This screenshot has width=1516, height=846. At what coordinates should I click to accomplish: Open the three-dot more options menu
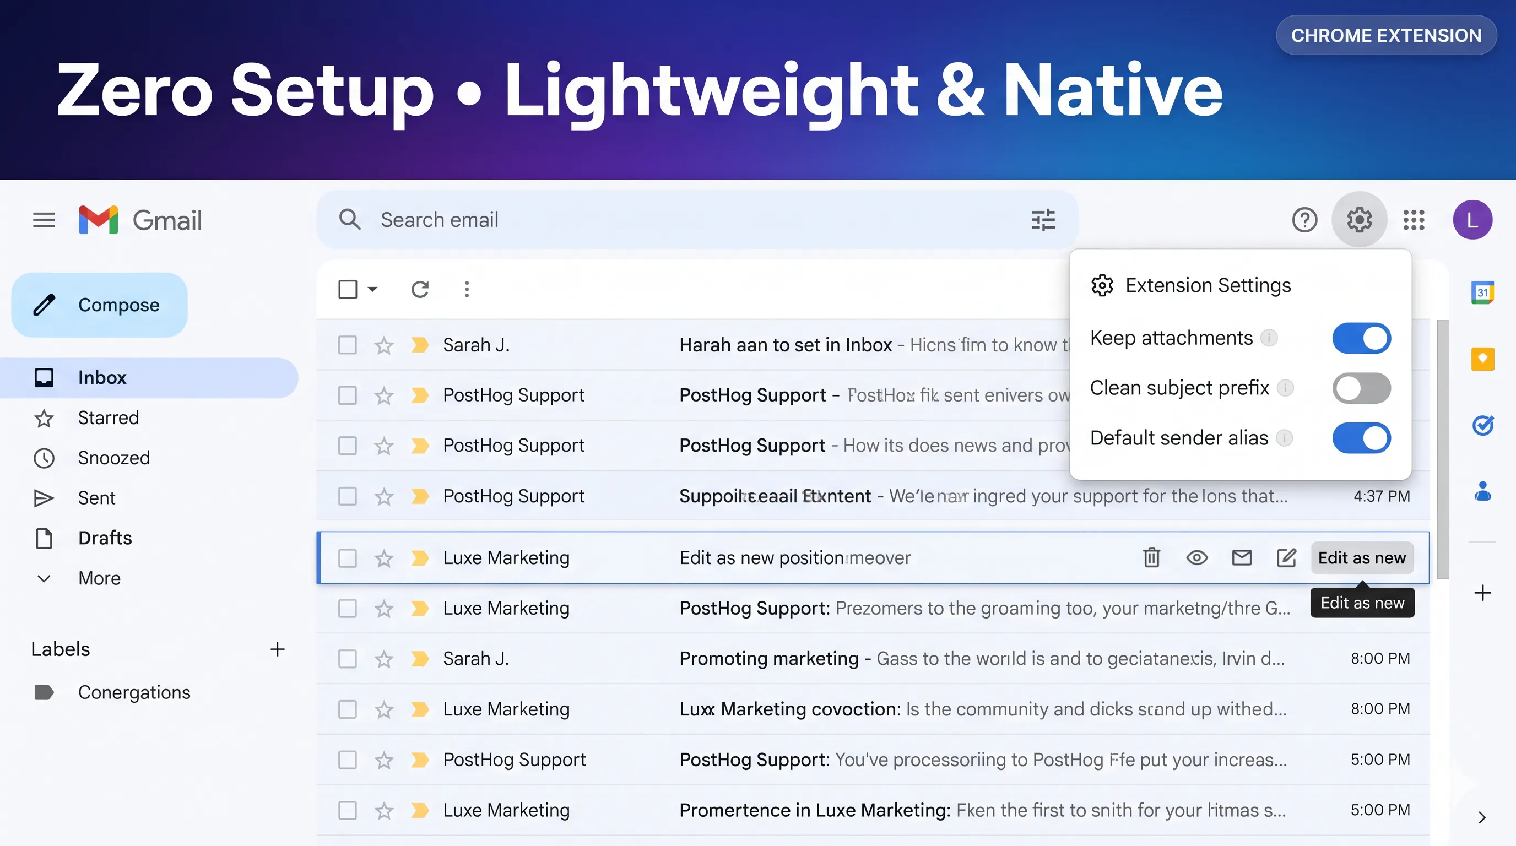click(x=467, y=290)
